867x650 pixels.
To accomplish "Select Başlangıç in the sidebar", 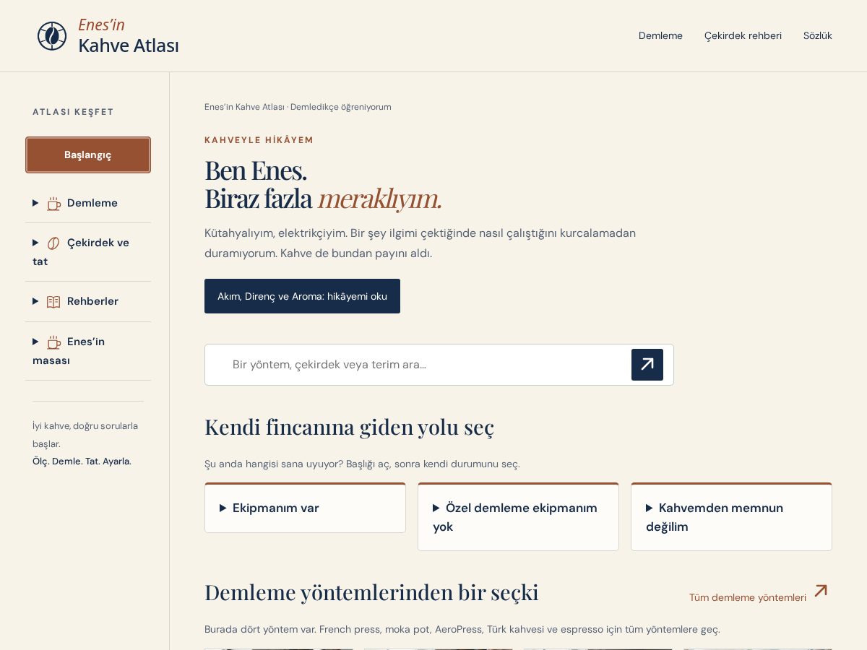I will coord(88,155).
